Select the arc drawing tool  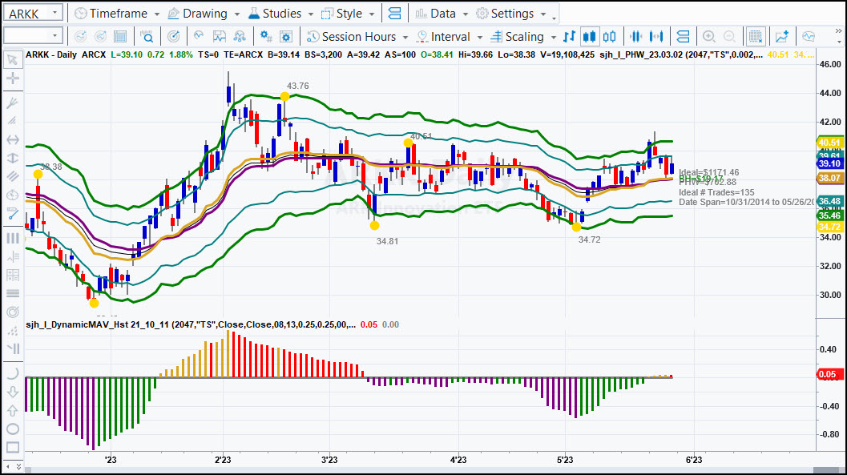point(13,373)
